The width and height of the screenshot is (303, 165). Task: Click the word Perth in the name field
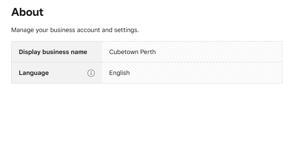pyautogui.click(x=148, y=52)
